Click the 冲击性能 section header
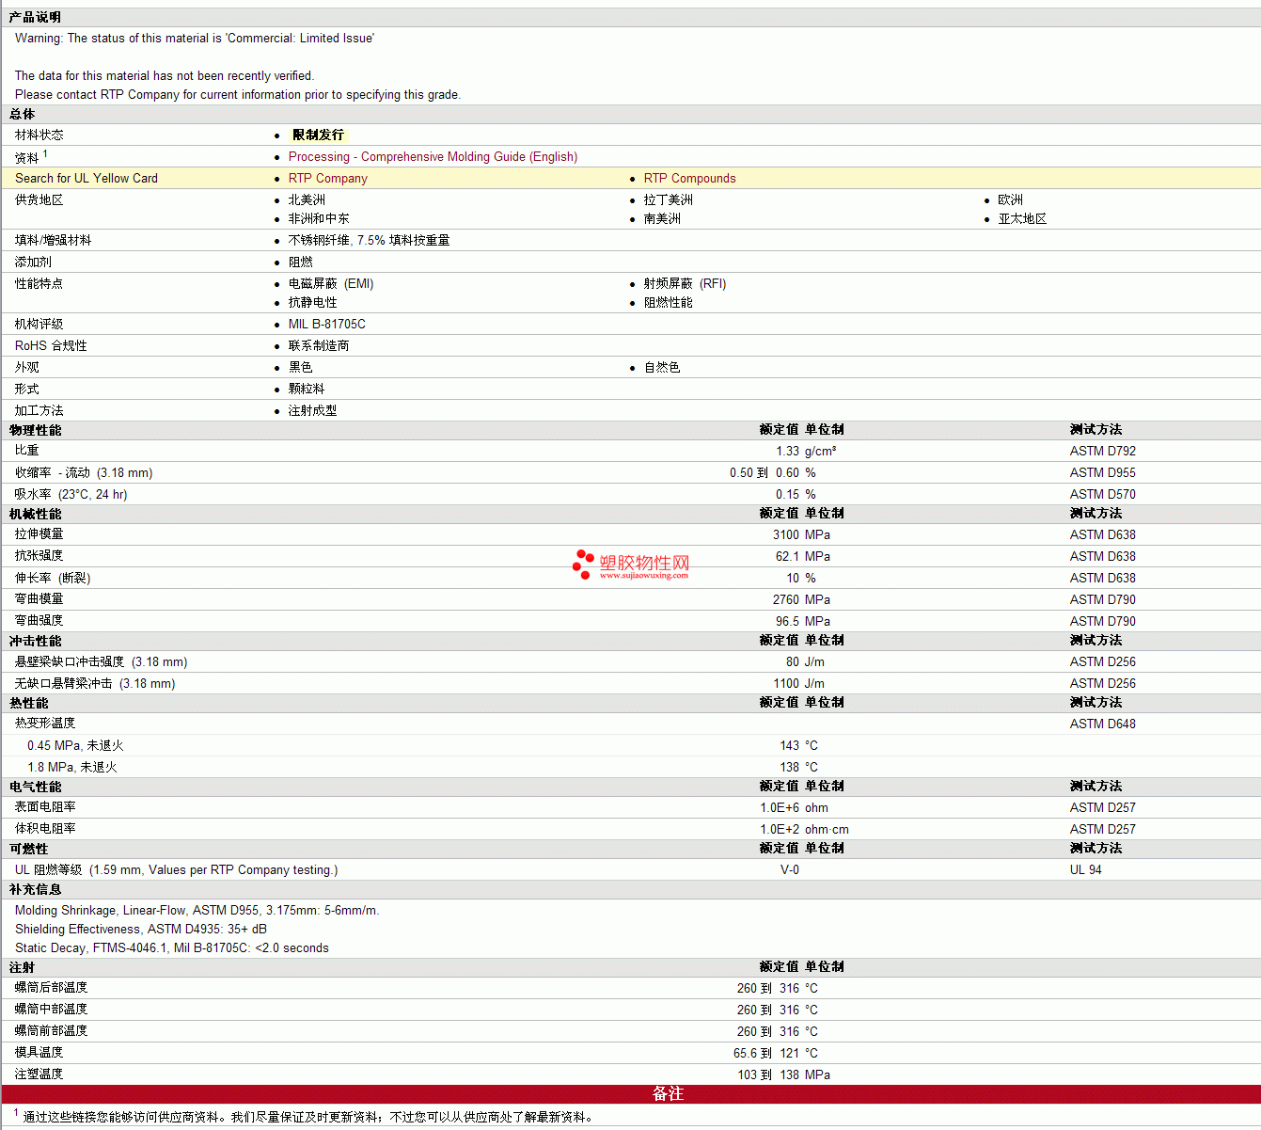 36,642
